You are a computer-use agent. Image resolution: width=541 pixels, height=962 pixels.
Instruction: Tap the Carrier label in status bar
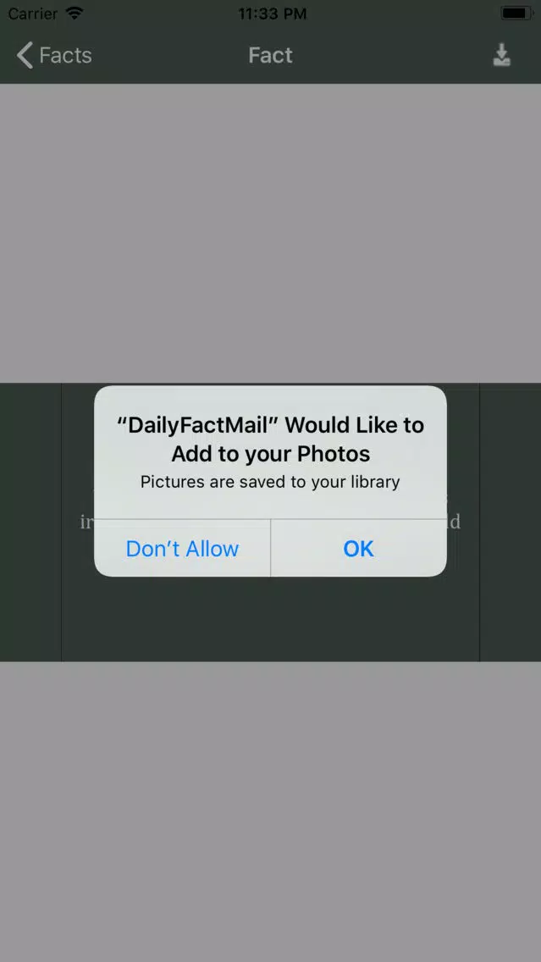click(32, 14)
